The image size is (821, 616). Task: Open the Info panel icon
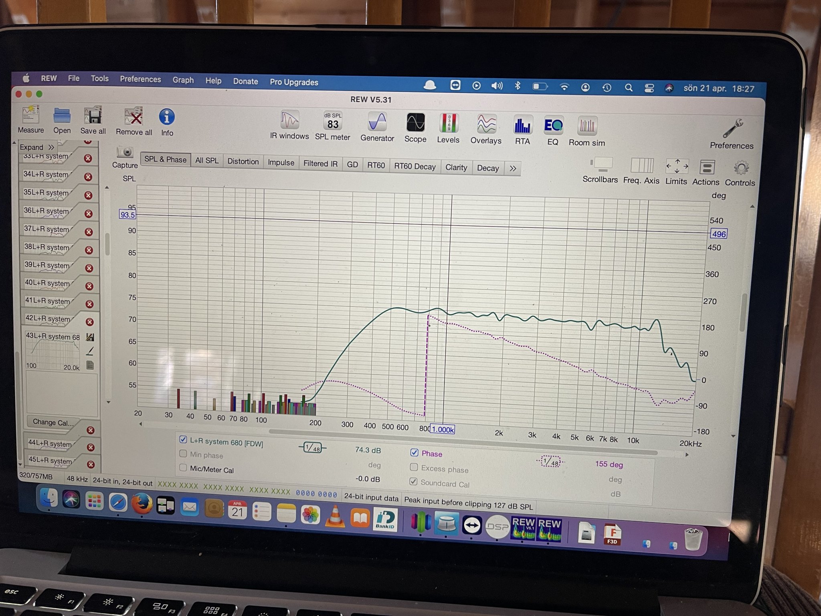click(x=167, y=122)
